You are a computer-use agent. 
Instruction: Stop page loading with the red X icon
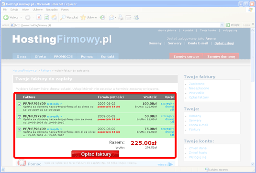point(39,17)
